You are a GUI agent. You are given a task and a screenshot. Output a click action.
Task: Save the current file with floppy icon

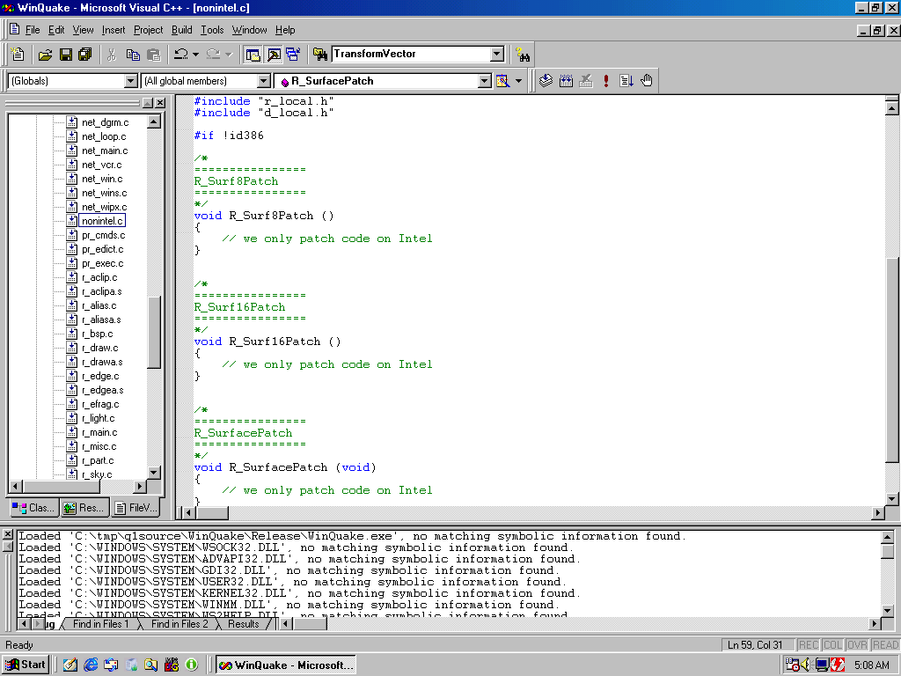66,54
